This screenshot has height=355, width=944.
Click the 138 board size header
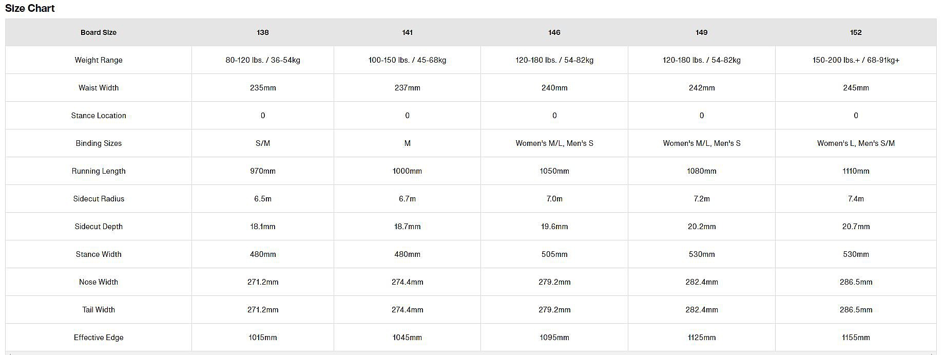pos(263,32)
